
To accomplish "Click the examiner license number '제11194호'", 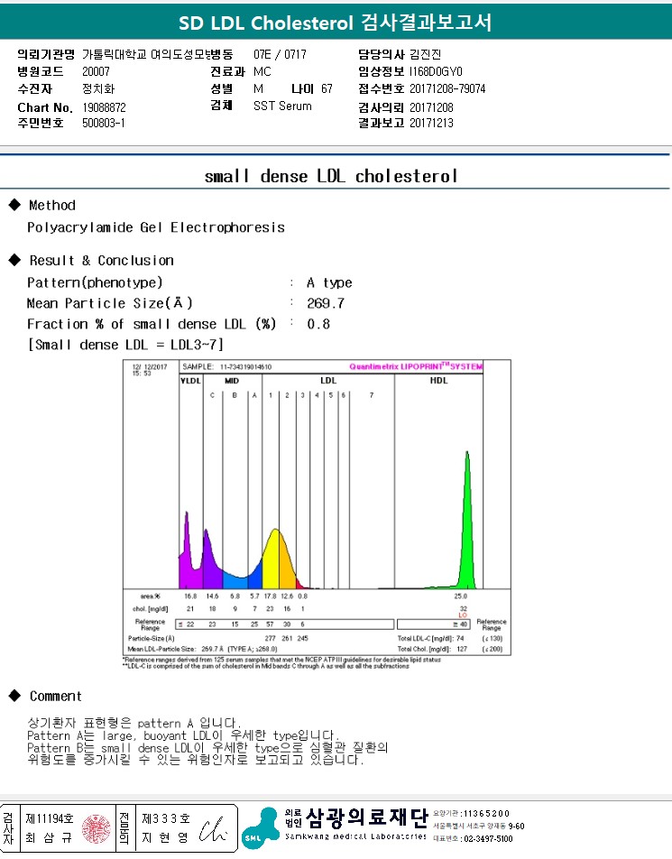I will coord(50,818).
